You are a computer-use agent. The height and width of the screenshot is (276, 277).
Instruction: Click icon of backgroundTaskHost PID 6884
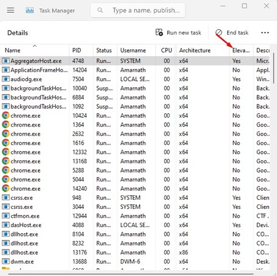point(6,97)
